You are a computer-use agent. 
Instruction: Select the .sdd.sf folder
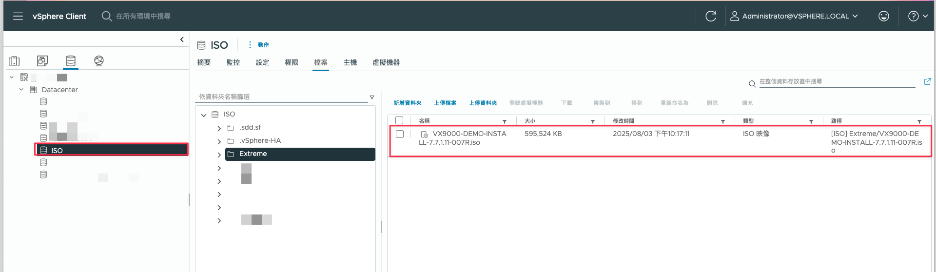point(250,127)
